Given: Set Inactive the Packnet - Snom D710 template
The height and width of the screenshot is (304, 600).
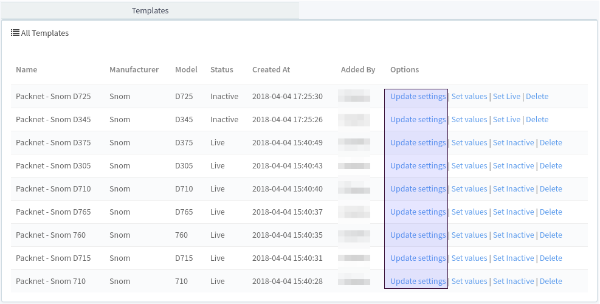Looking at the screenshot, I should tap(514, 188).
